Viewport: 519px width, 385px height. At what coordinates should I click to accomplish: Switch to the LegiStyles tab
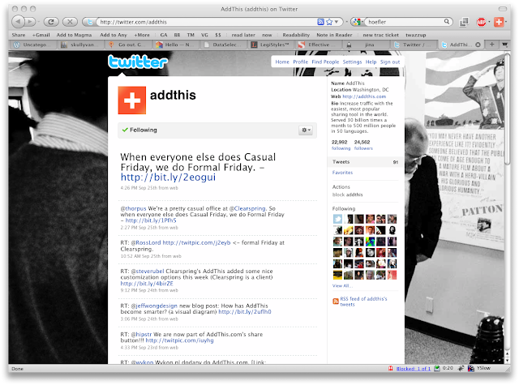[x=271, y=45]
